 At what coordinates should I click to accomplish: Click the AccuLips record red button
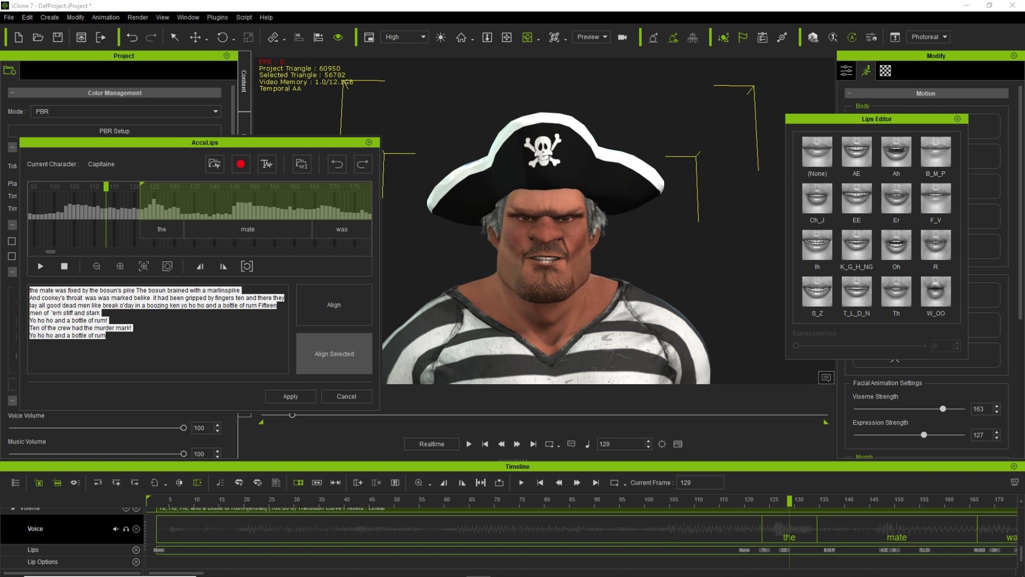click(240, 164)
